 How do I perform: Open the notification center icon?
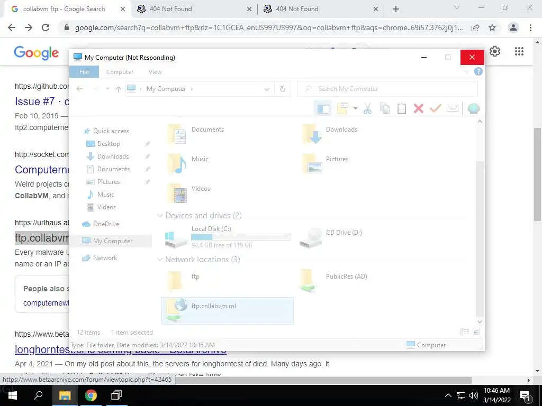click(x=525, y=396)
